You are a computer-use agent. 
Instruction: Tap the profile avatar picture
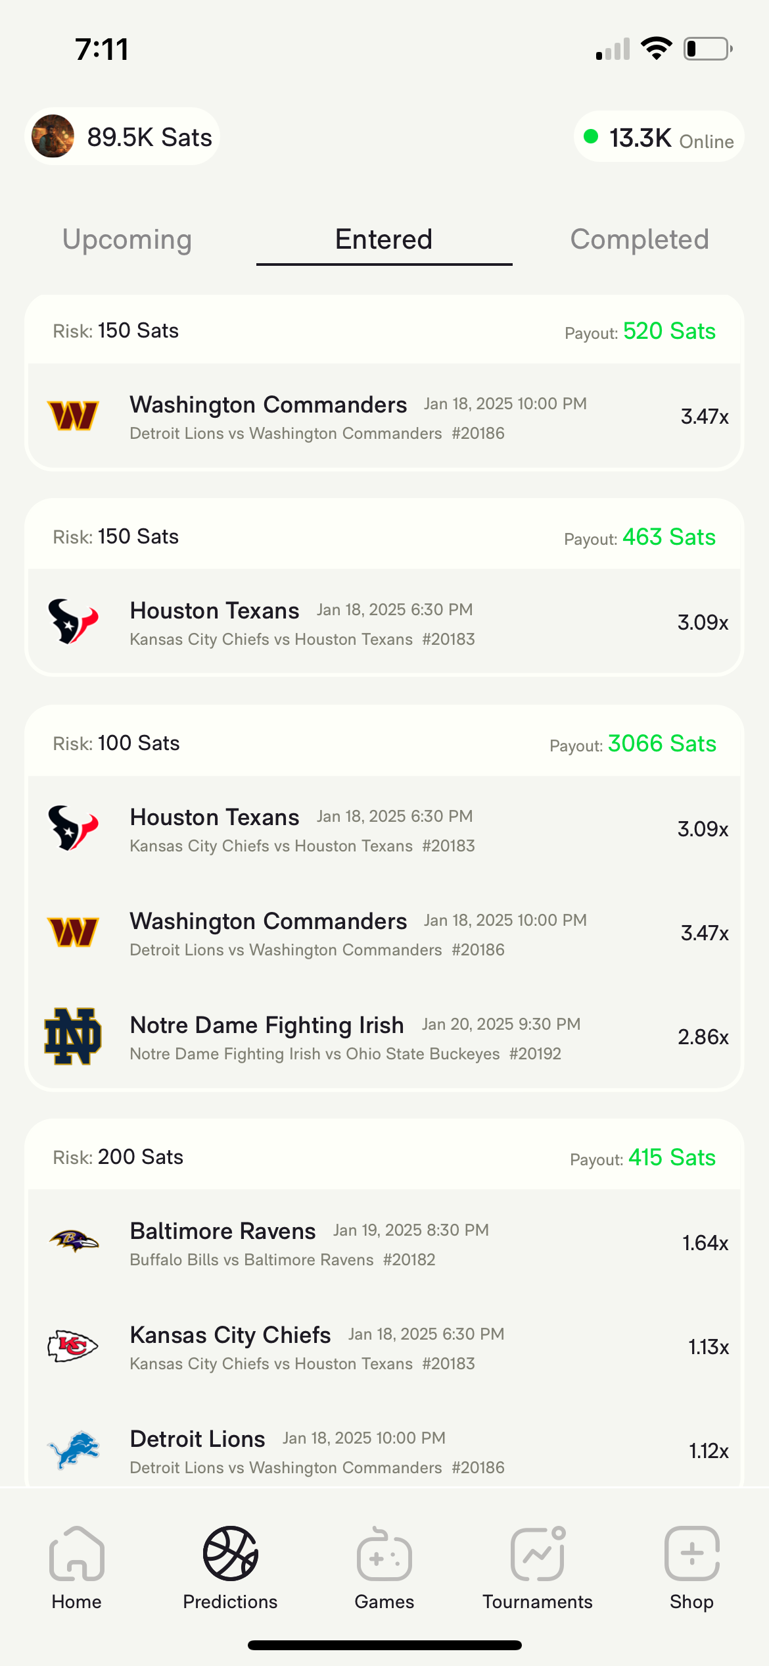[x=53, y=136]
